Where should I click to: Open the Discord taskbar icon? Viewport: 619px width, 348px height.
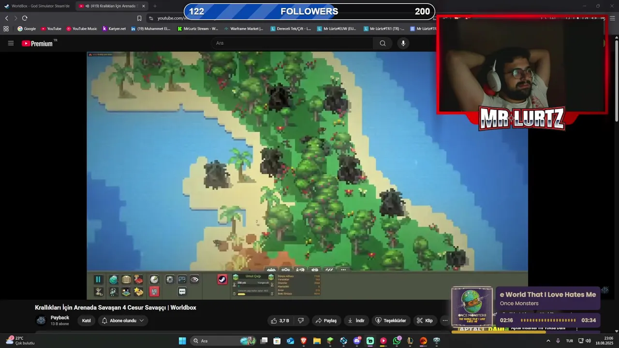pos(357,341)
